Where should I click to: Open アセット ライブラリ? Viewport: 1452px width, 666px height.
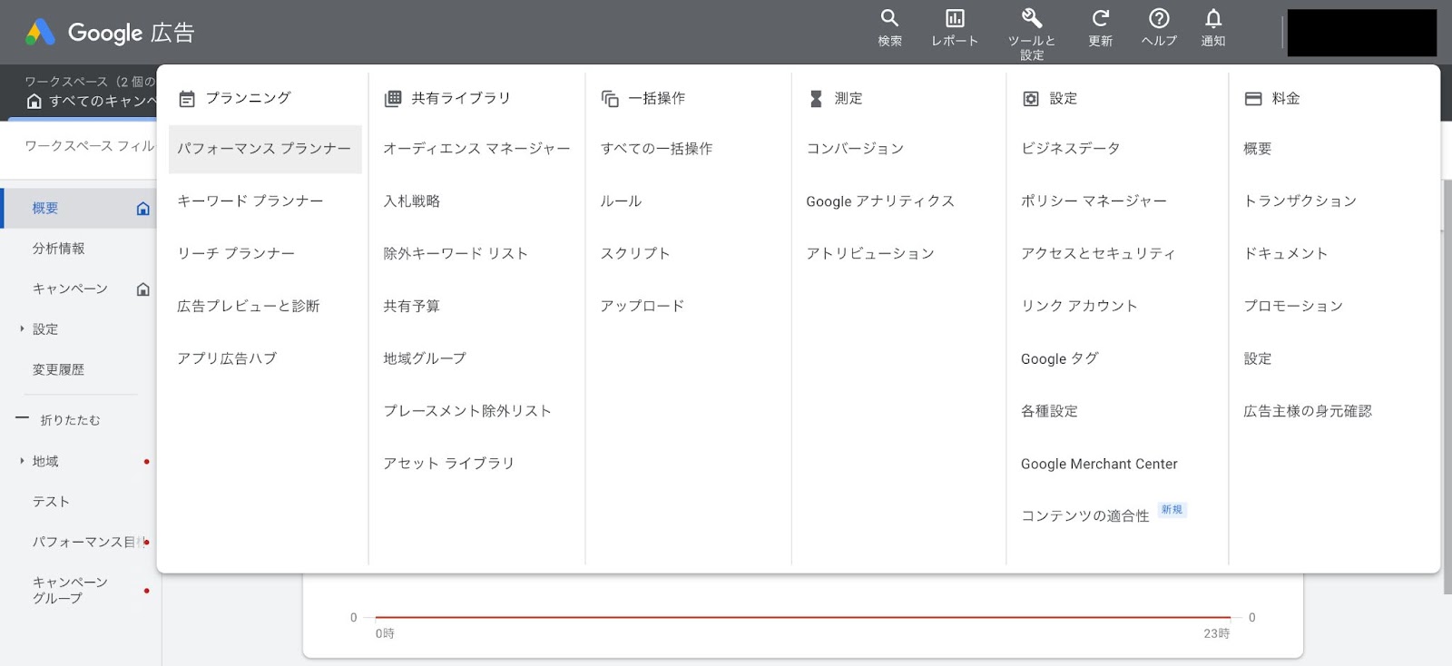coord(448,464)
